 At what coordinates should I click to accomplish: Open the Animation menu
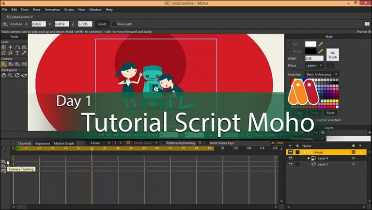click(52, 10)
